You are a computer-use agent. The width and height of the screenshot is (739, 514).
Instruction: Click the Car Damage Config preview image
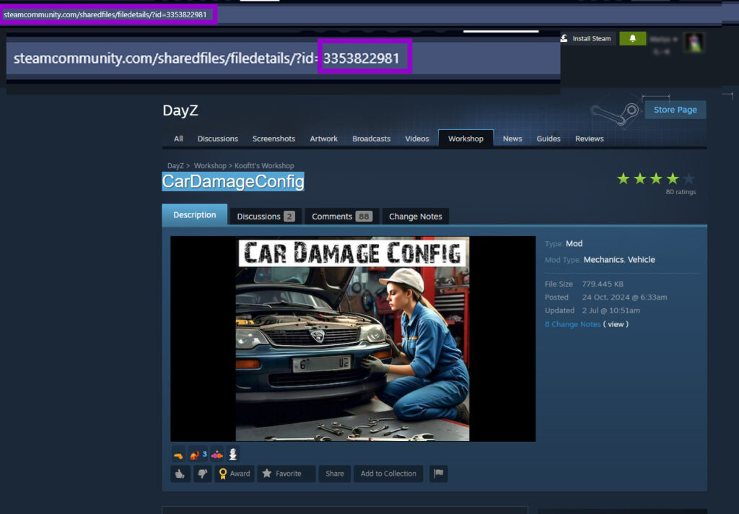click(352, 338)
